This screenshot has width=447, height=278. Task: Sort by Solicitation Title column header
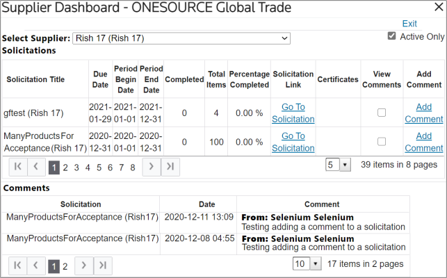point(35,79)
